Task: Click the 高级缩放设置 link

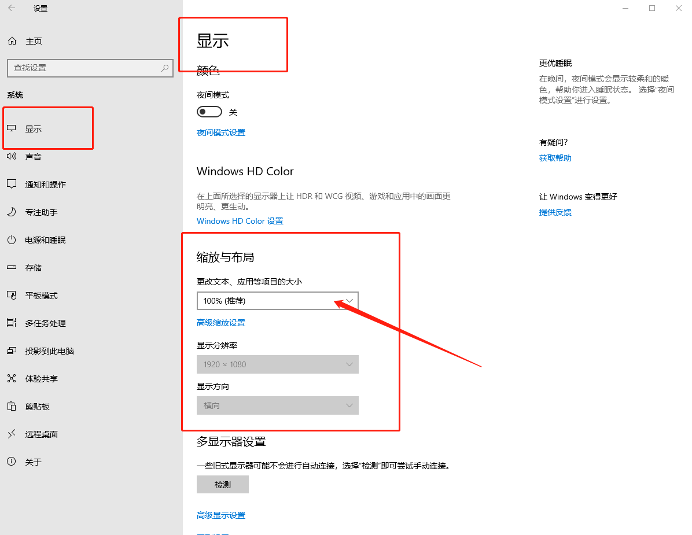Action: [x=220, y=323]
